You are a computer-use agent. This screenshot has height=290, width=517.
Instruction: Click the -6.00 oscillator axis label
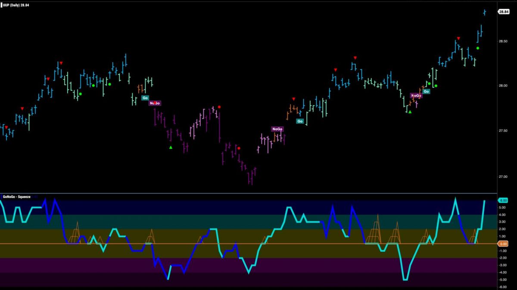pyautogui.click(x=503, y=287)
